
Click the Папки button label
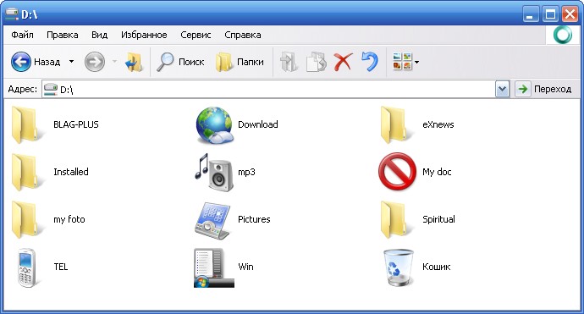(x=251, y=62)
